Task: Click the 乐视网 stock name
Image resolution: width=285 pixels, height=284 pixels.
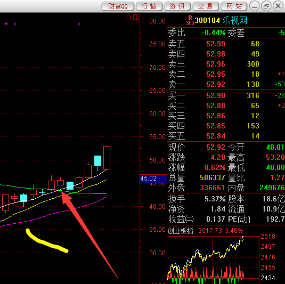Action: (x=234, y=20)
